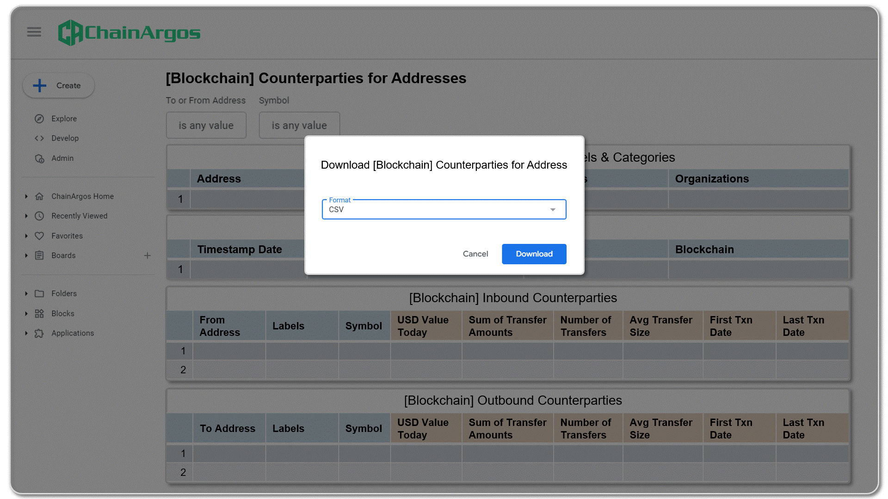Click the Admin settings icon
This screenshot has width=888, height=499.
tap(39, 158)
